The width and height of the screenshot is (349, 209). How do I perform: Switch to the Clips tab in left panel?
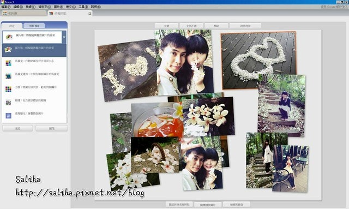[x=34, y=26]
